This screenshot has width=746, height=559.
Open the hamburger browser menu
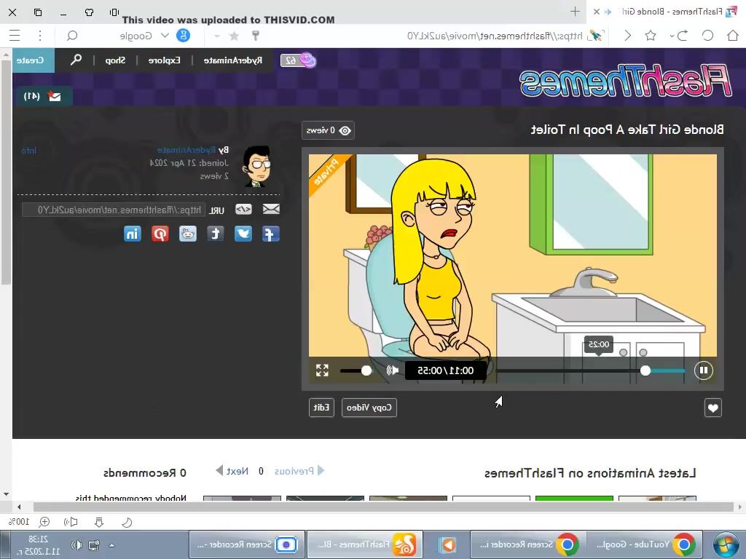click(x=15, y=36)
